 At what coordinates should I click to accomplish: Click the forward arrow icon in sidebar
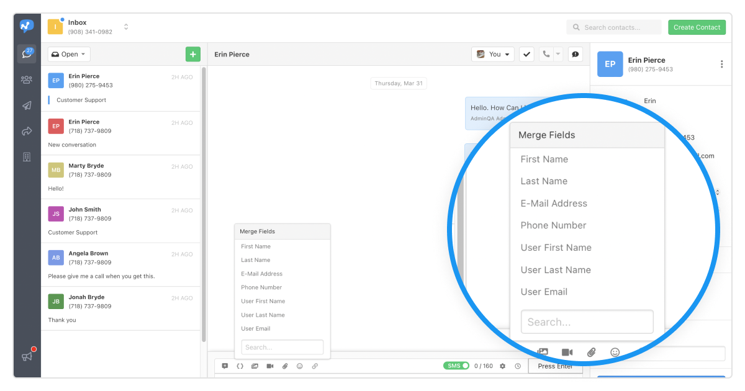click(x=27, y=131)
